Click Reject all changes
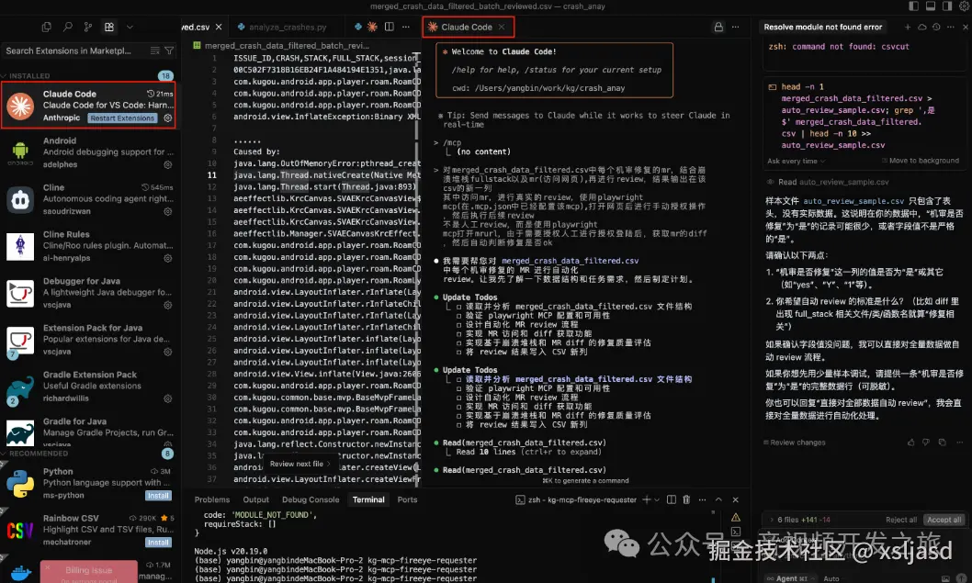Viewport: 972px width, 583px height. [900, 520]
